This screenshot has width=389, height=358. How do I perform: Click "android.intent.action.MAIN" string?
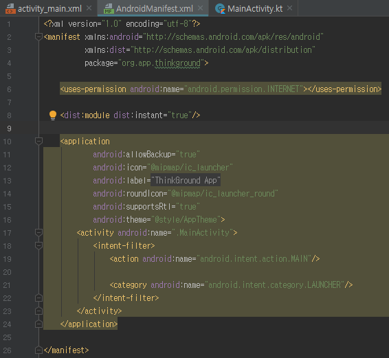[x=254, y=259]
